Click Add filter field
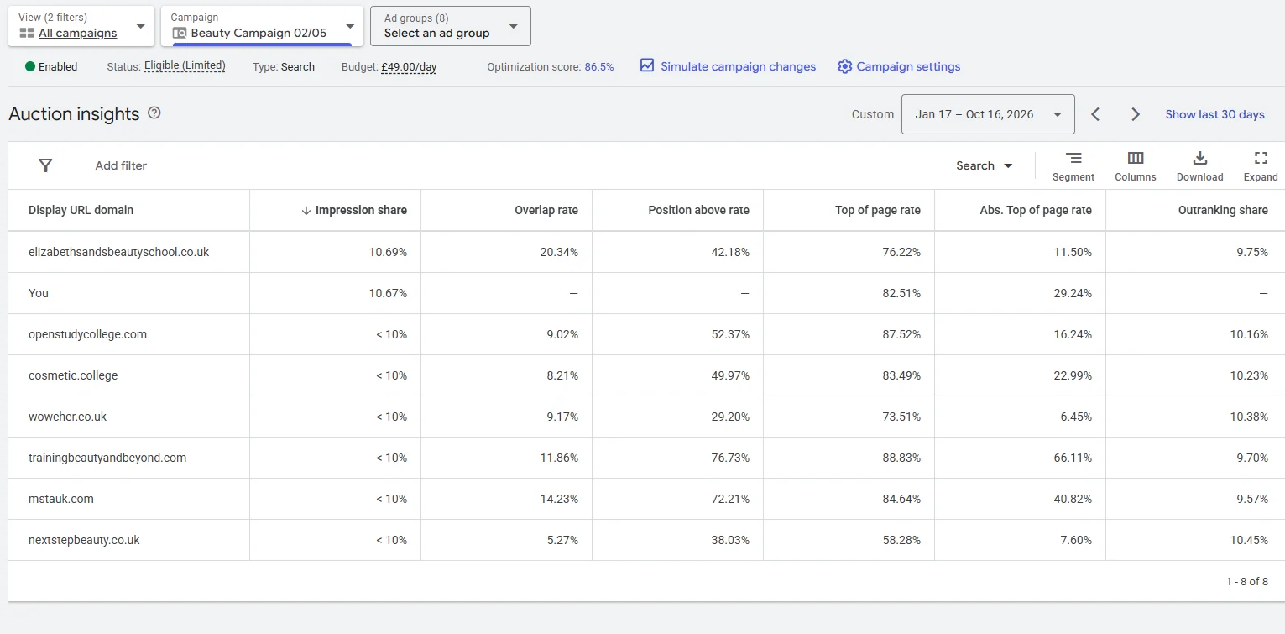Image resolution: width=1285 pixels, height=634 pixels. tap(121, 165)
